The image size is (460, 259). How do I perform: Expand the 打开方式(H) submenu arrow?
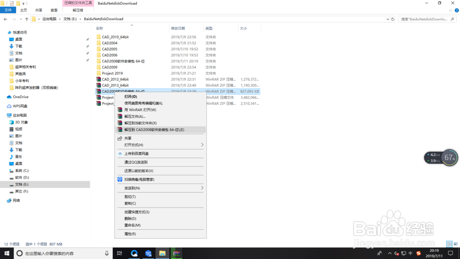(x=202, y=145)
